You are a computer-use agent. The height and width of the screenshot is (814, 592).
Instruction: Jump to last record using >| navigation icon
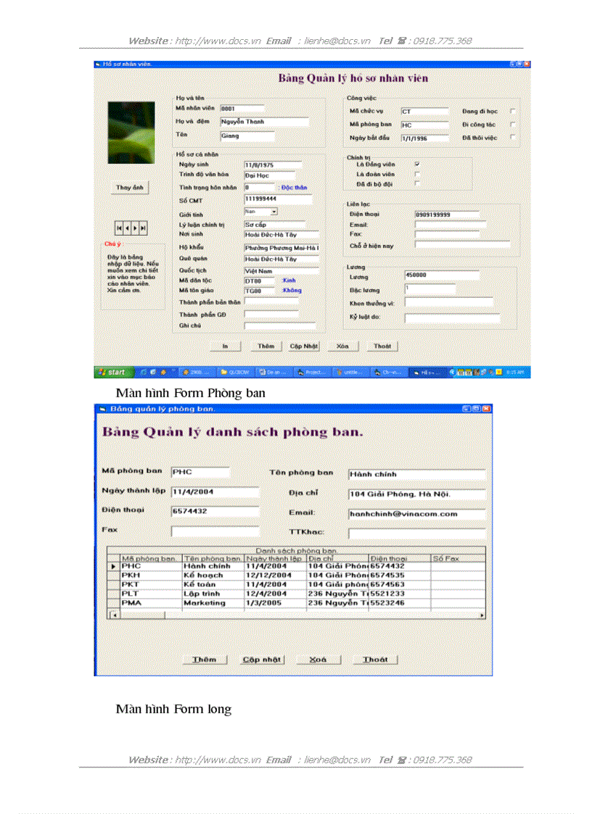click(x=144, y=227)
